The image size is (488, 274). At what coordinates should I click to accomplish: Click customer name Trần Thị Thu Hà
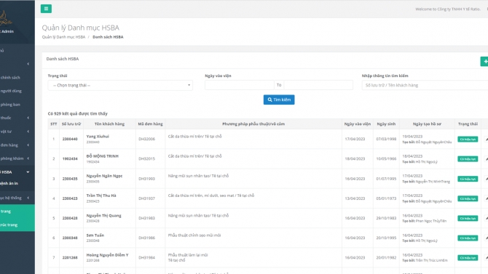coord(101,196)
